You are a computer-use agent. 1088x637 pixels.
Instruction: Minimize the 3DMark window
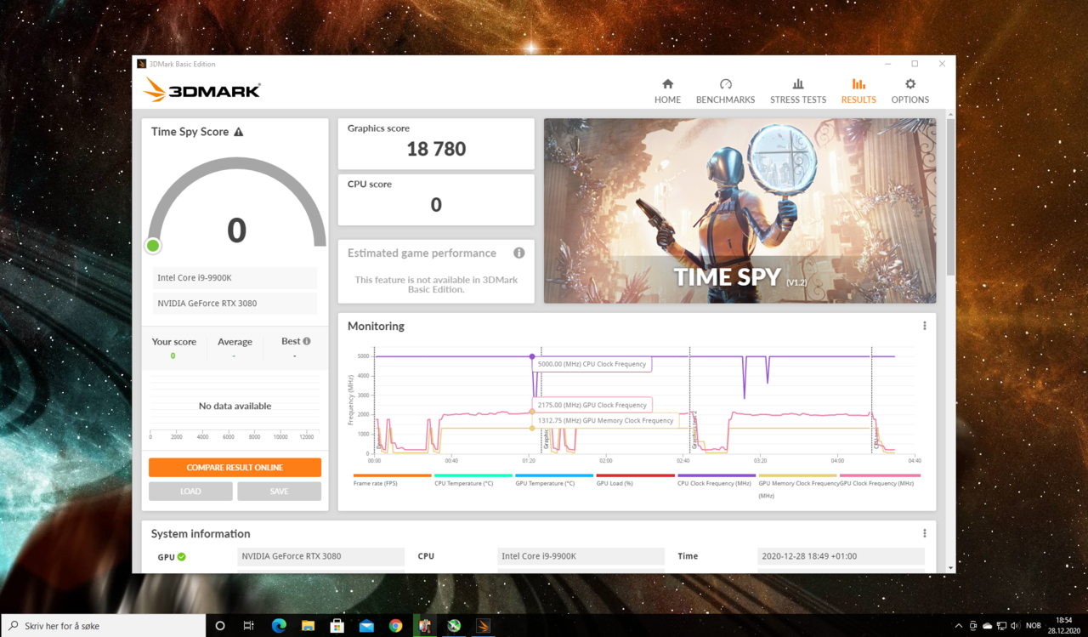pyautogui.click(x=887, y=64)
